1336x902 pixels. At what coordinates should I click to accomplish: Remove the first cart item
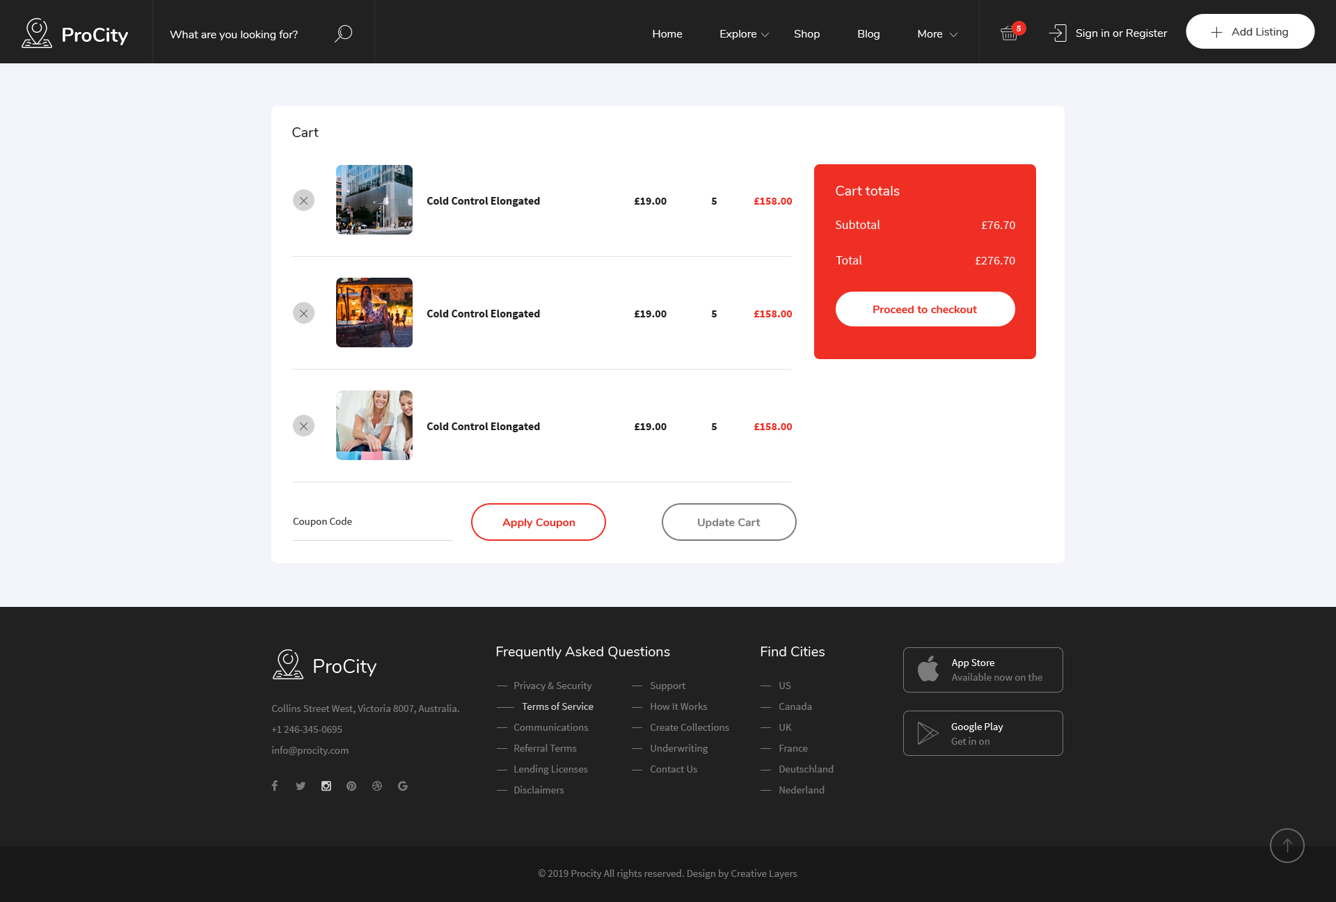(x=303, y=200)
